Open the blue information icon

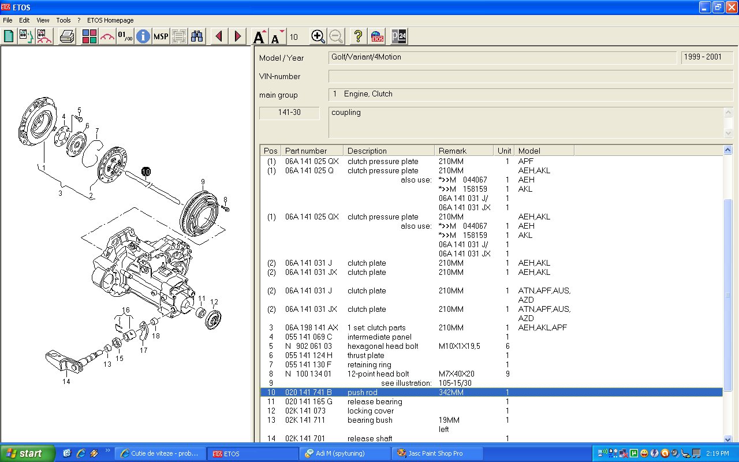click(143, 36)
